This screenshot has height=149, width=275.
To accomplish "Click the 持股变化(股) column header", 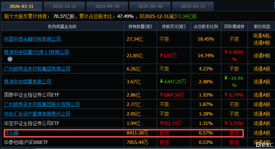I will [x=174, y=26].
